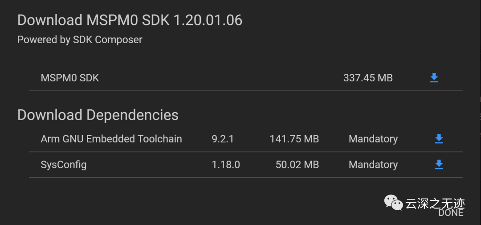Image resolution: width=481 pixels, height=225 pixels.
Task: Click Mandatory label in SysConfig row
Action: 373,165
